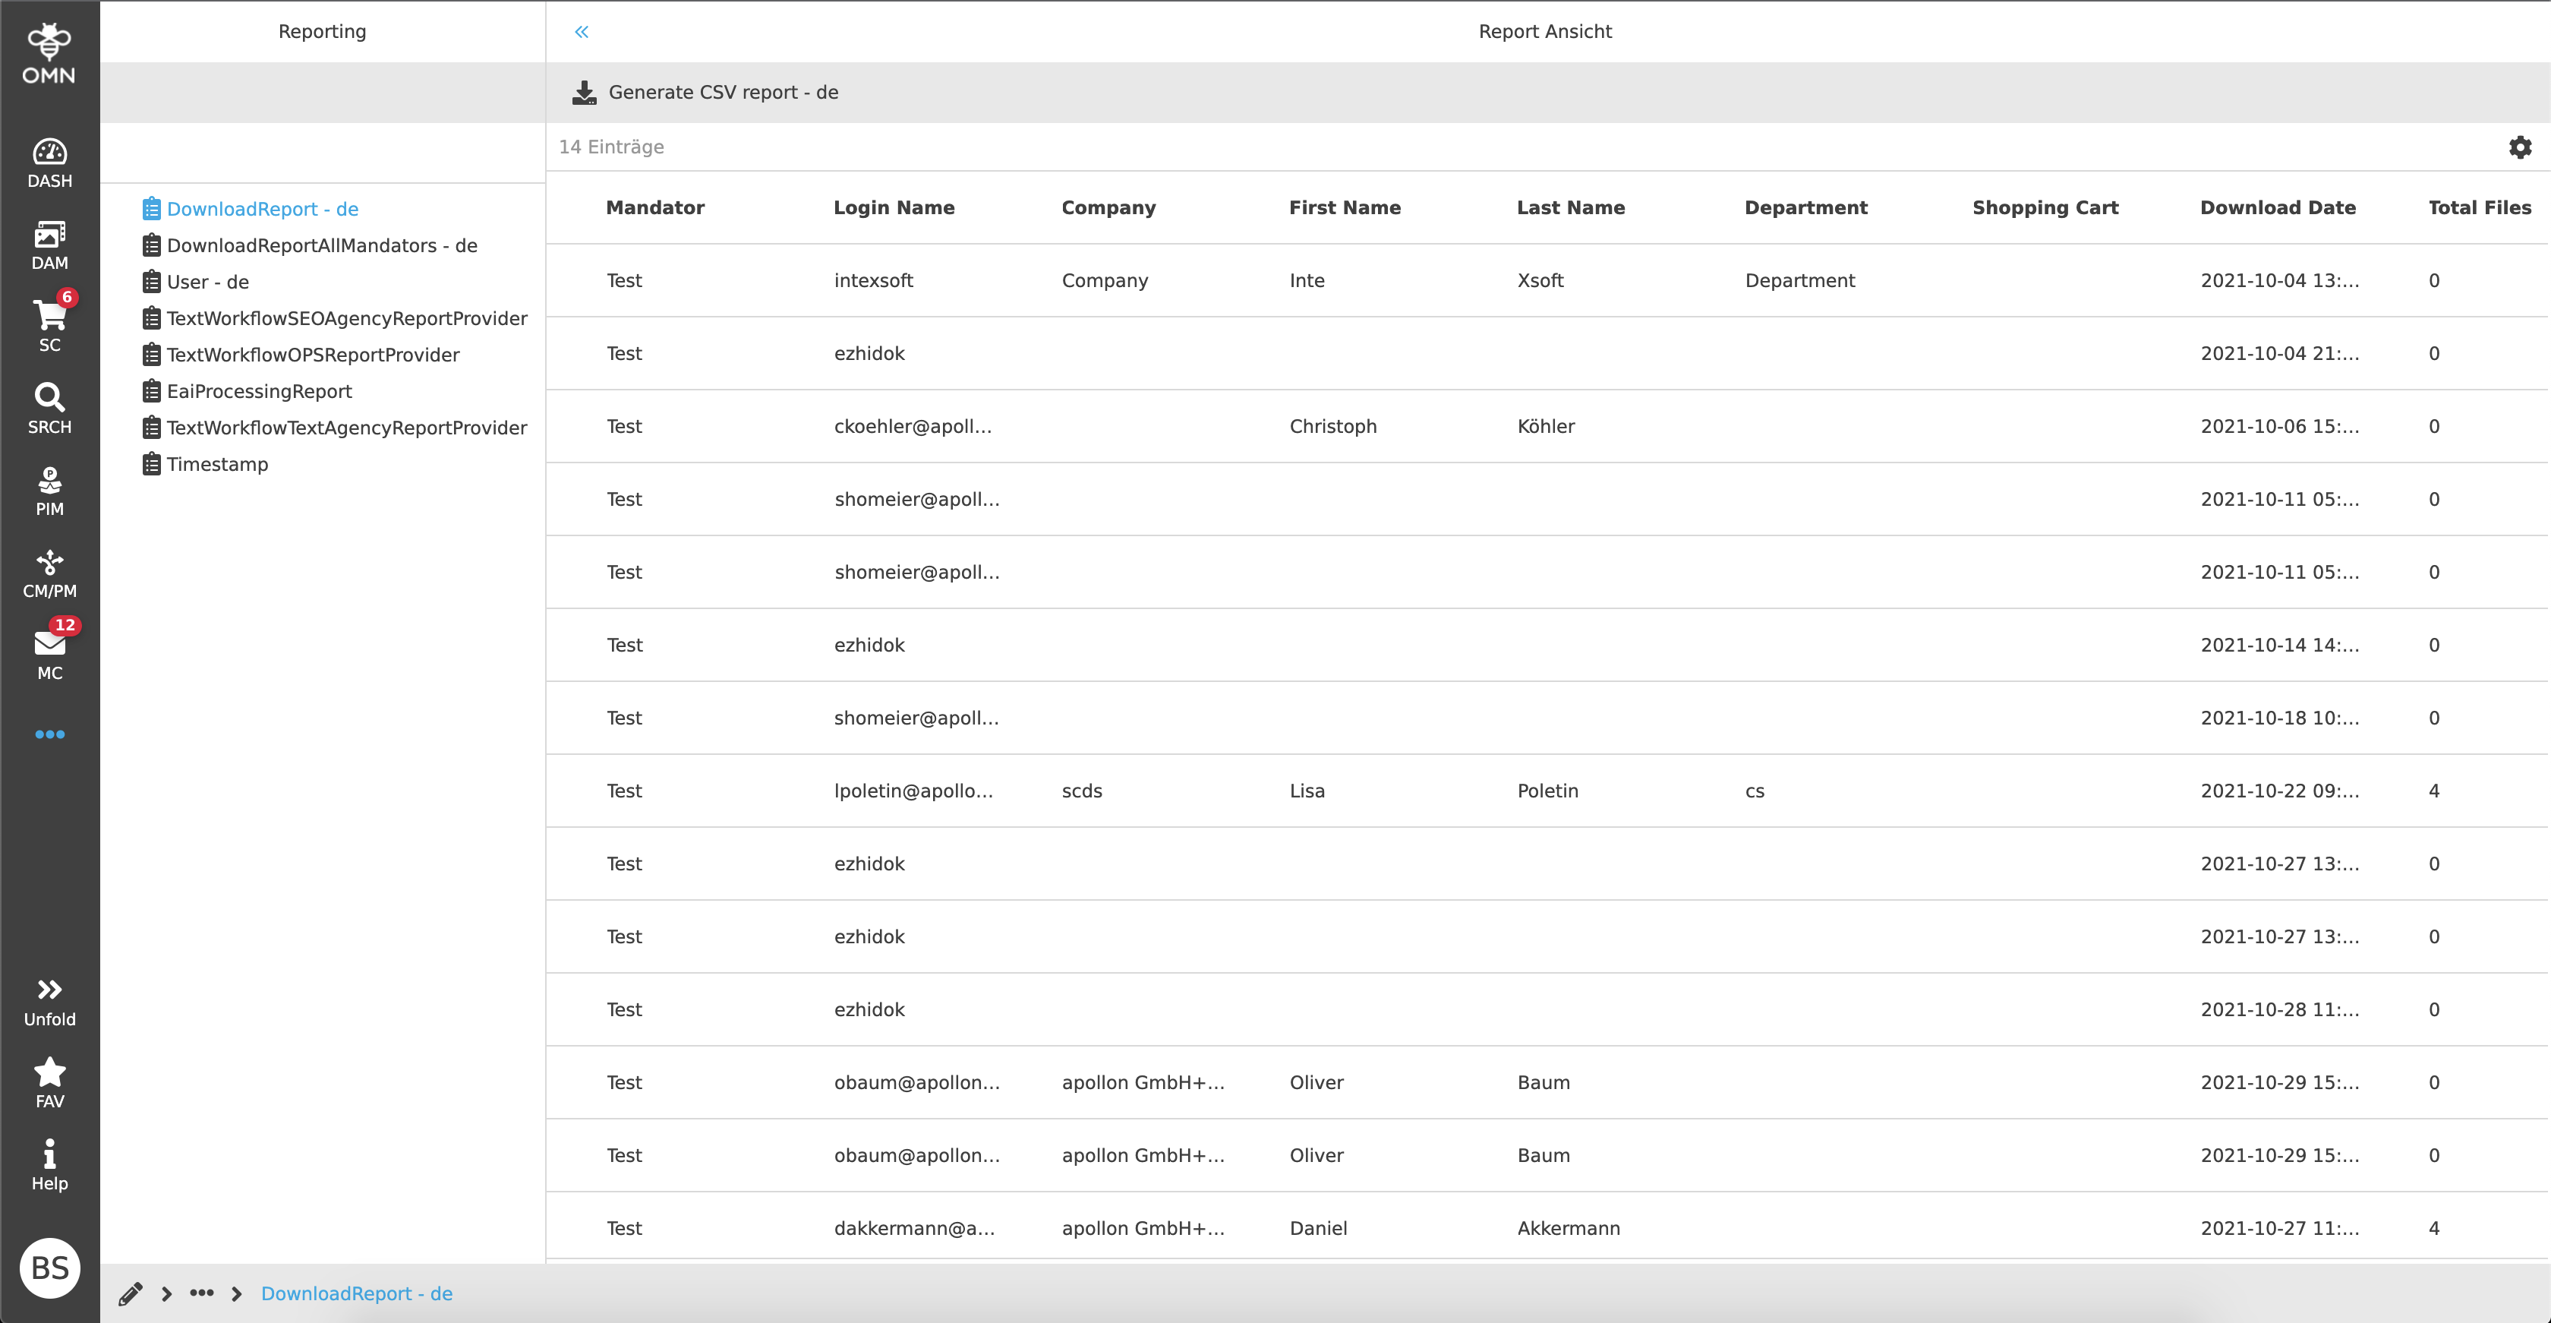Open the DAM module icon
Image resolution: width=2551 pixels, height=1323 pixels.
pos(49,245)
